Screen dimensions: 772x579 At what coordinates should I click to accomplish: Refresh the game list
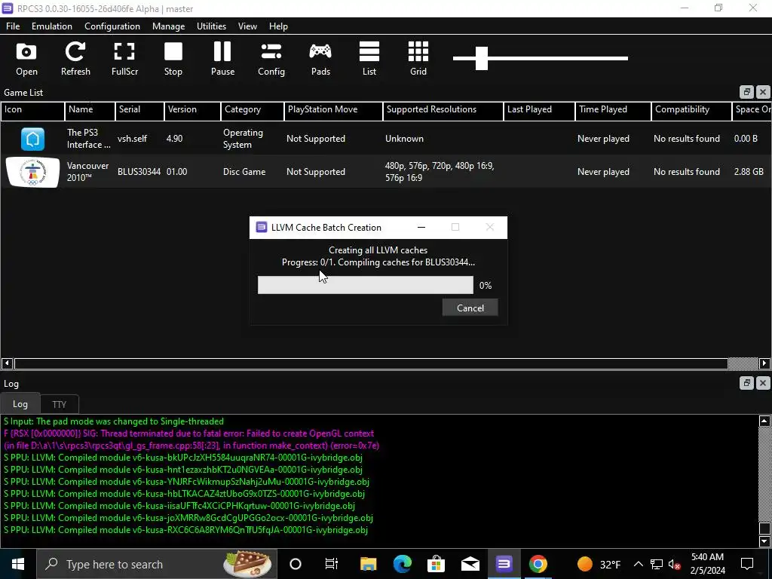tap(75, 59)
